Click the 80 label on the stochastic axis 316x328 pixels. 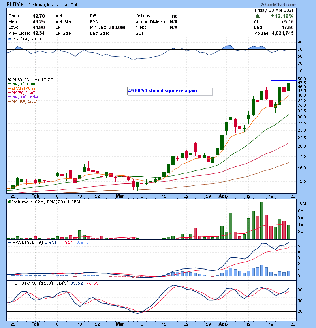[x=300, y=290]
